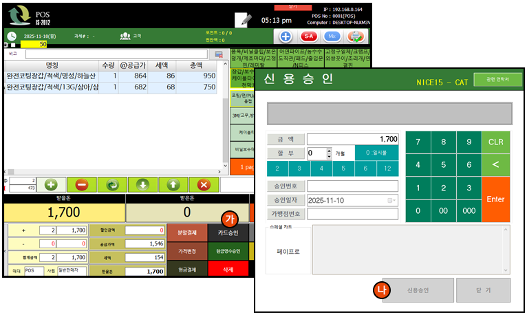527x317 pixels.
Task: Click the red 삭제 delete button
Action: click(x=228, y=270)
